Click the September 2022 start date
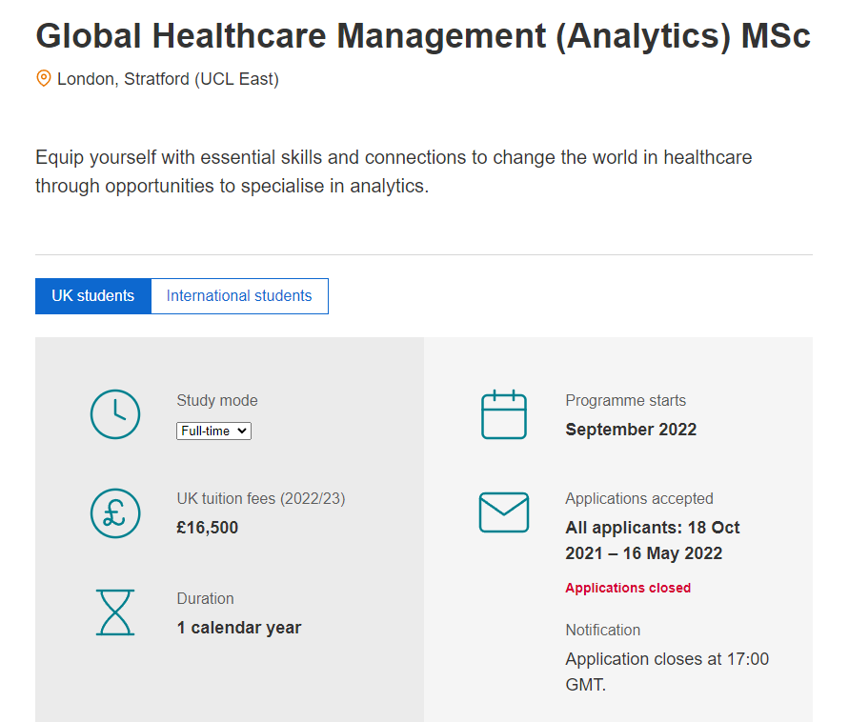 pos(631,430)
